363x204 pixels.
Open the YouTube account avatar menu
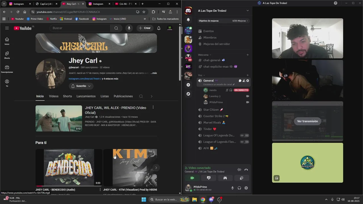[170, 28]
